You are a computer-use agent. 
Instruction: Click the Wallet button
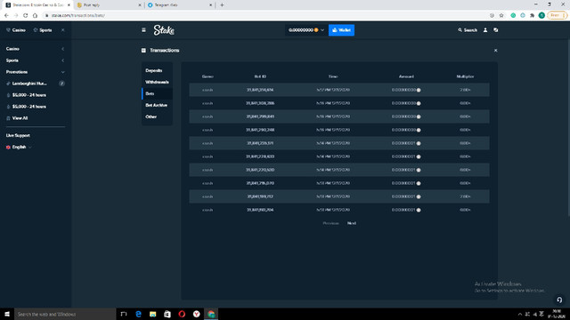pos(341,30)
